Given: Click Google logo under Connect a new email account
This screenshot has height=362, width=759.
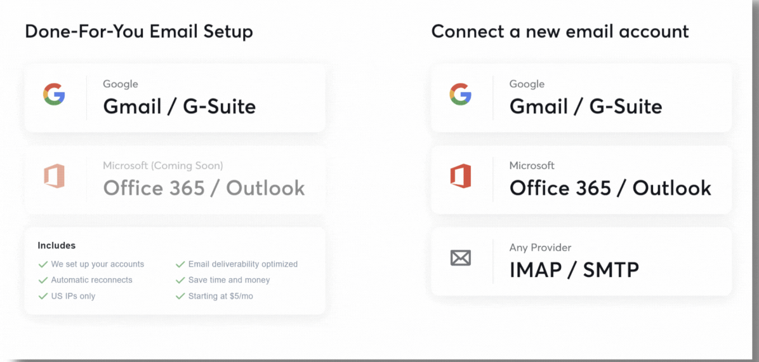Looking at the screenshot, I should [460, 94].
